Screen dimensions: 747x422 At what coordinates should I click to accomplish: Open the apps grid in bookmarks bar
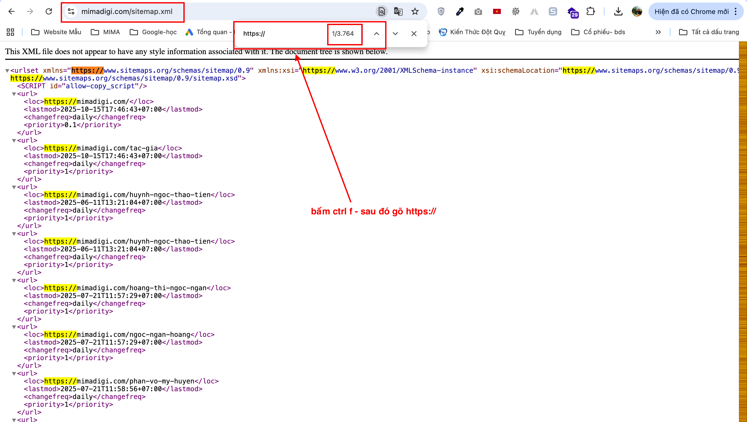tap(10, 32)
